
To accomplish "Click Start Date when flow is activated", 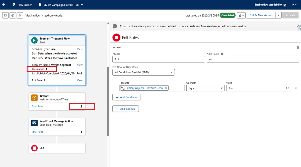I will coord(54,53).
